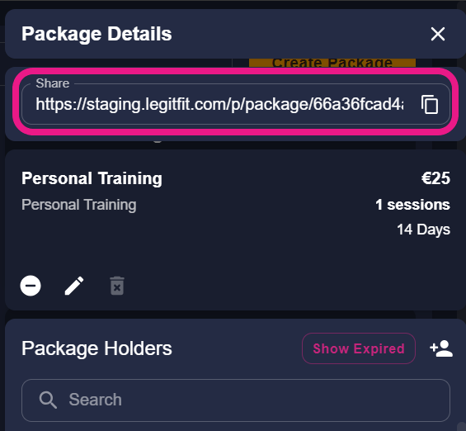Close the Package Details panel
The width and height of the screenshot is (466, 431).
coord(438,34)
